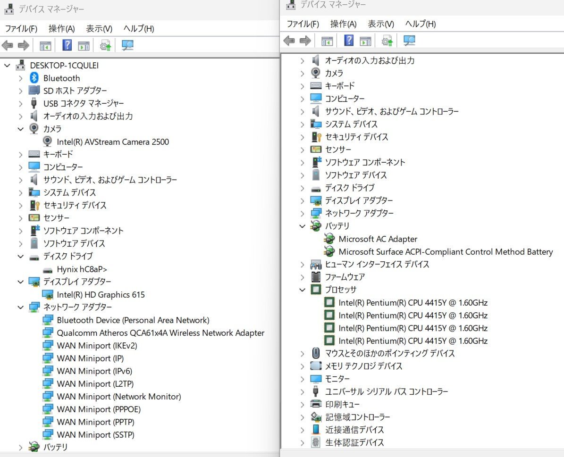Open ファイル(F) menu in left window
The width and height of the screenshot is (564, 457).
21,29
